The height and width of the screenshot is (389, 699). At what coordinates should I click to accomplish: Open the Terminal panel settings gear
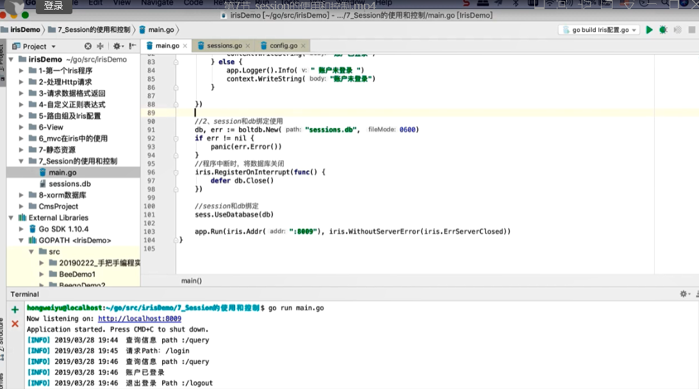coord(684,294)
